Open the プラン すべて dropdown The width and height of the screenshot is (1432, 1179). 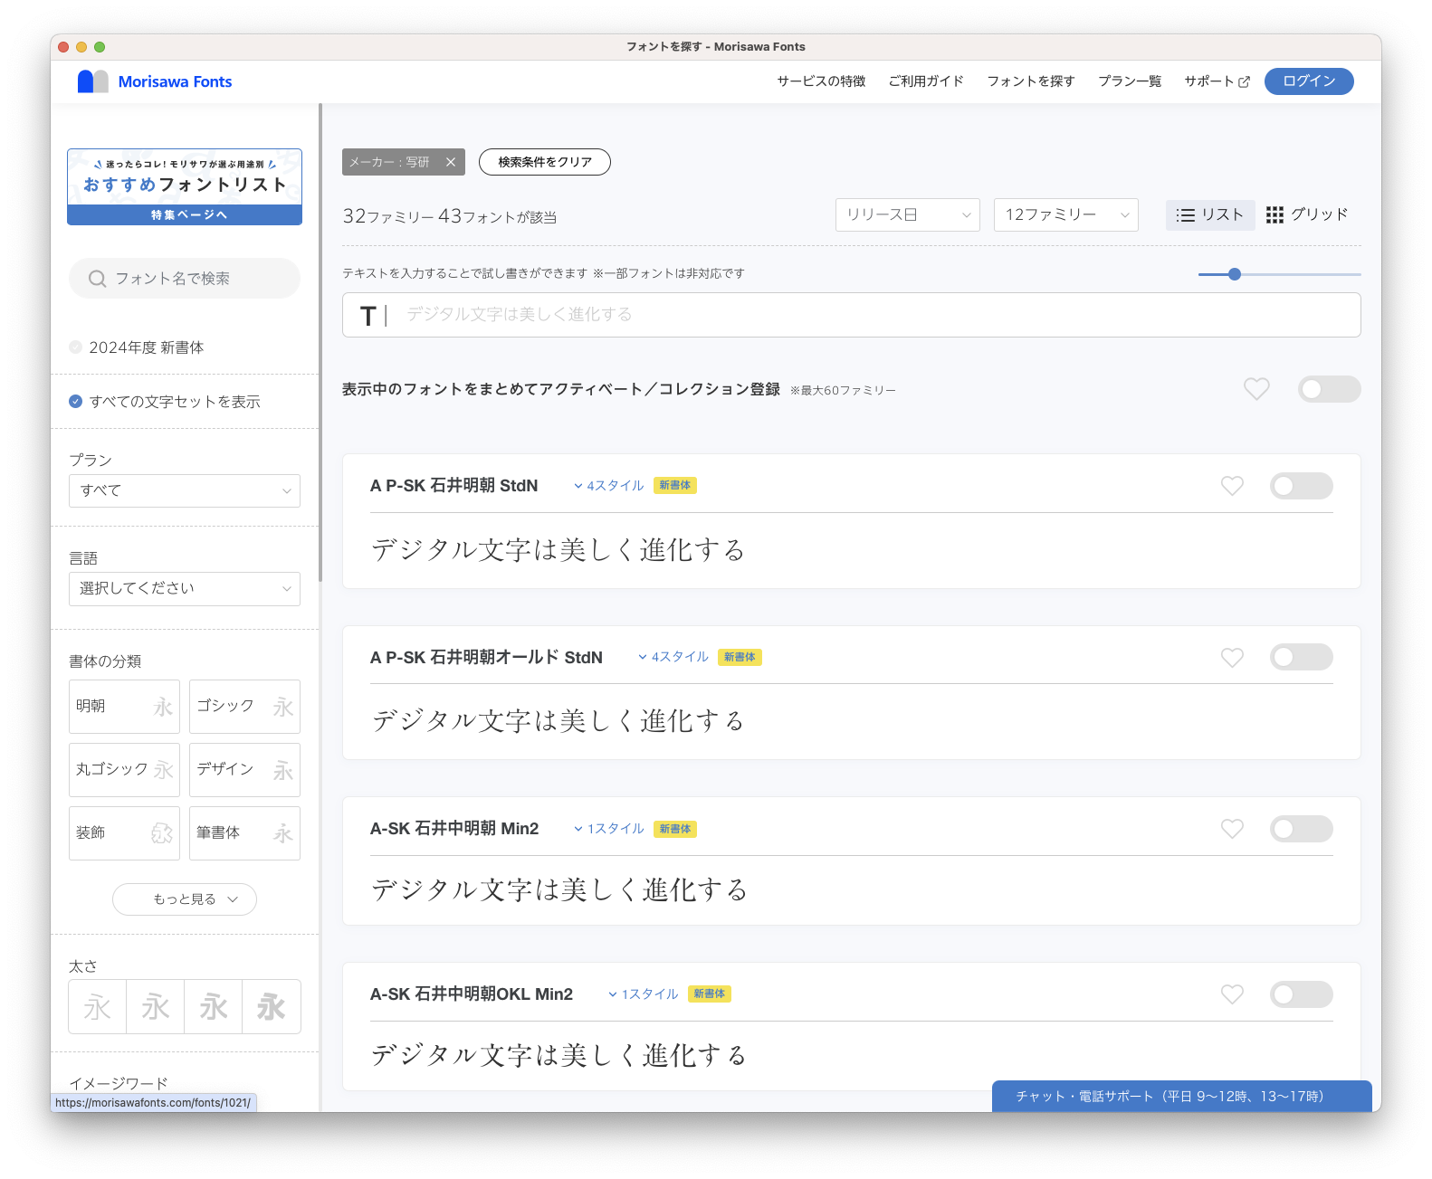click(x=185, y=490)
